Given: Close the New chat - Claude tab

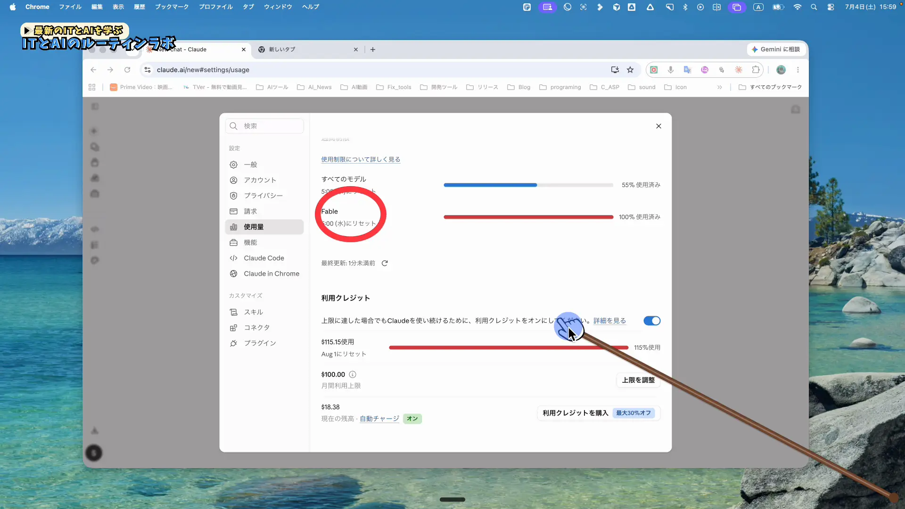Looking at the screenshot, I should click(244, 49).
